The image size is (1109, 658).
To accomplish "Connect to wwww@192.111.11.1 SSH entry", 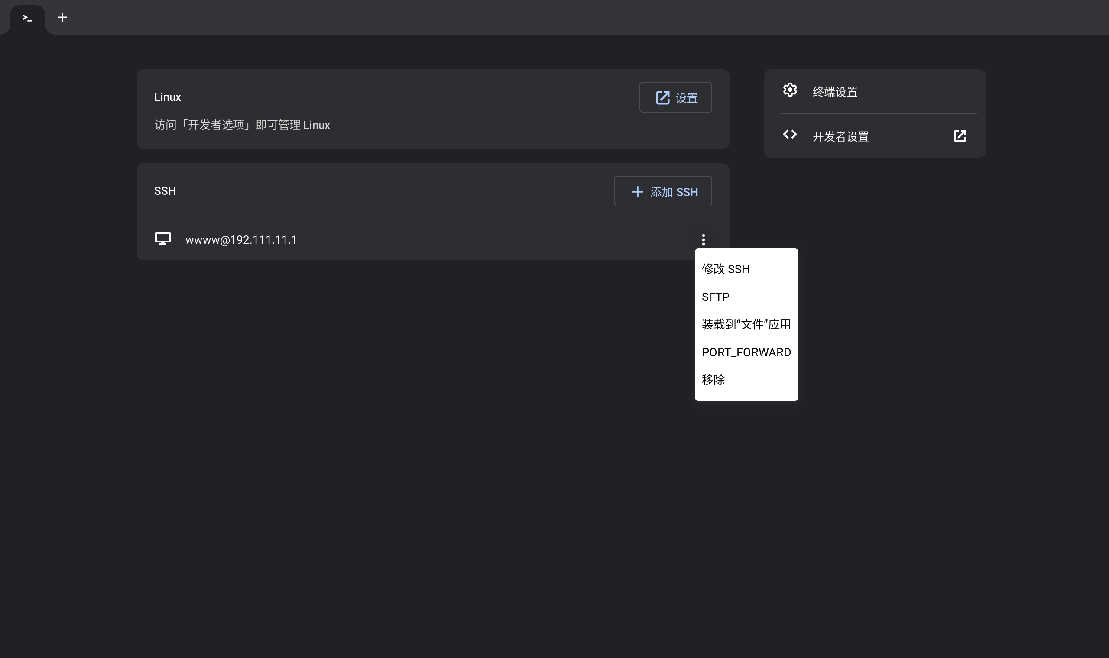I will (x=241, y=240).
